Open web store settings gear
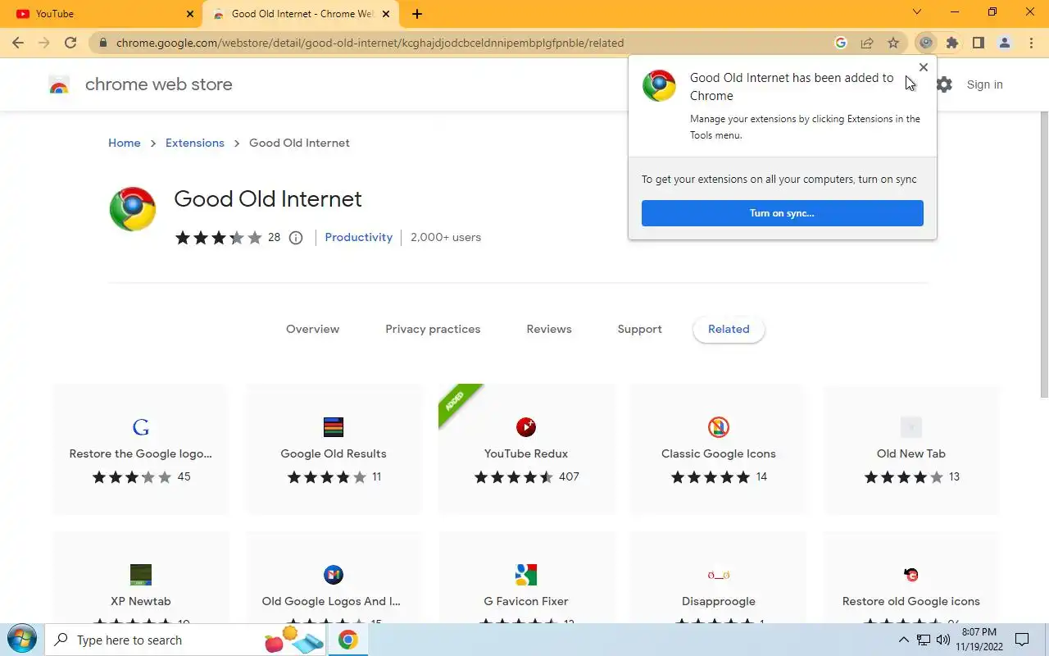The height and width of the screenshot is (656, 1049). pyautogui.click(x=944, y=84)
